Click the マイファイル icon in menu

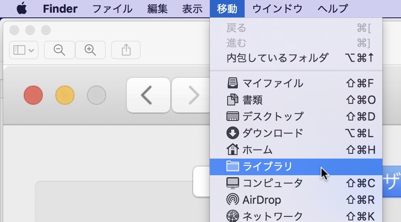[x=232, y=83]
